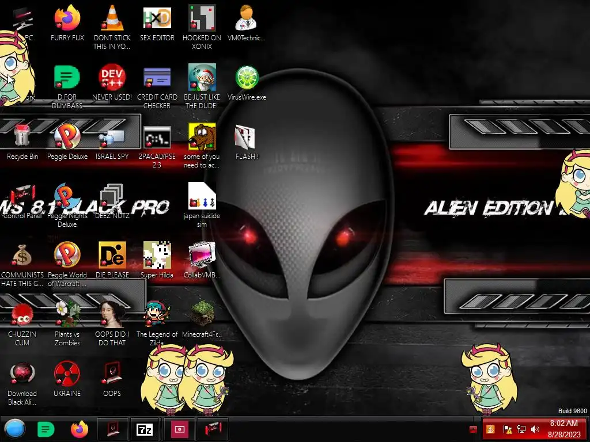Image resolution: width=590 pixels, height=442 pixels.
Task: Click the Java tray icon
Action: [x=490, y=429]
